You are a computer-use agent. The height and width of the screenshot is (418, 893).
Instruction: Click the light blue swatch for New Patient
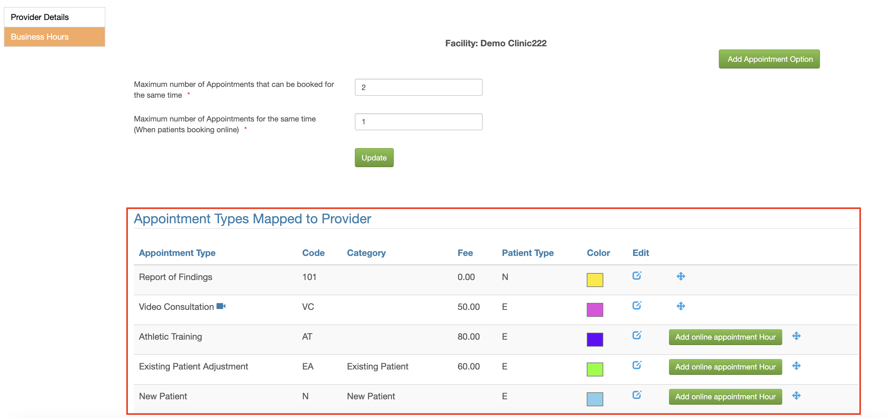(x=594, y=399)
